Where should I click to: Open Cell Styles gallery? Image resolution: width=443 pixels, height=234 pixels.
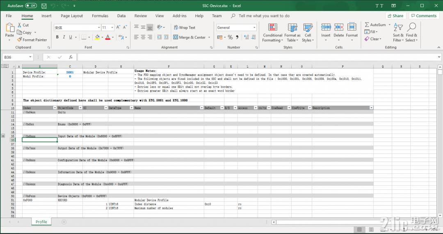point(308,33)
